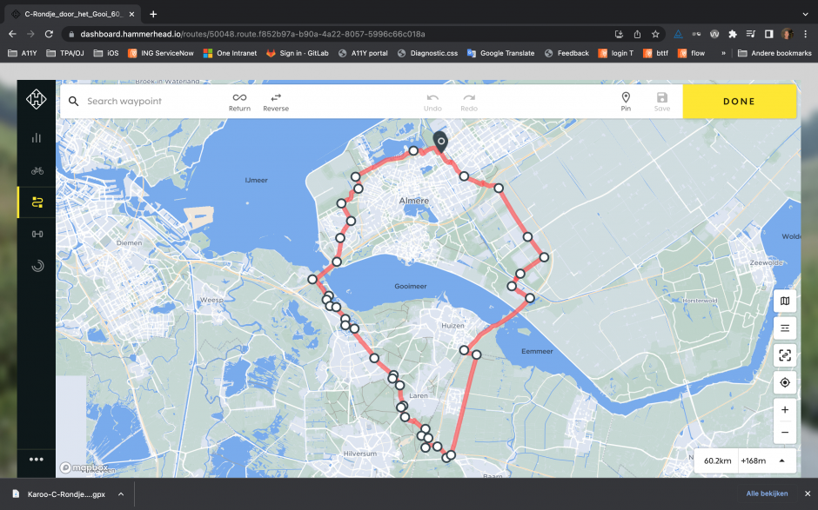Screen dimensions: 818x510
Task: Click the Hammerhead logo icon
Action: pyautogui.click(x=36, y=99)
